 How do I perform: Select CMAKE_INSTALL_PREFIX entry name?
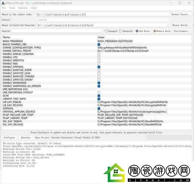point(17,51)
